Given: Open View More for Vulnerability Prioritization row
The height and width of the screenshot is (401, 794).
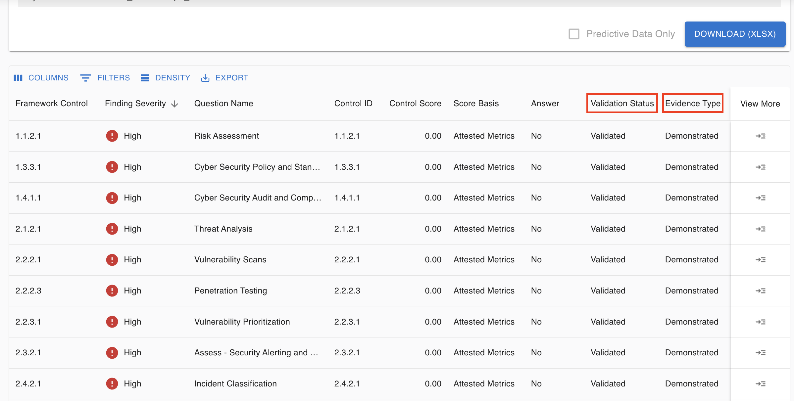Looking at the screenshot, I should tap(760, 322).
